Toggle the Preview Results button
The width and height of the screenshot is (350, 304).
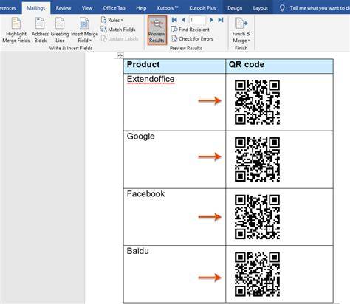pos(157,30)
